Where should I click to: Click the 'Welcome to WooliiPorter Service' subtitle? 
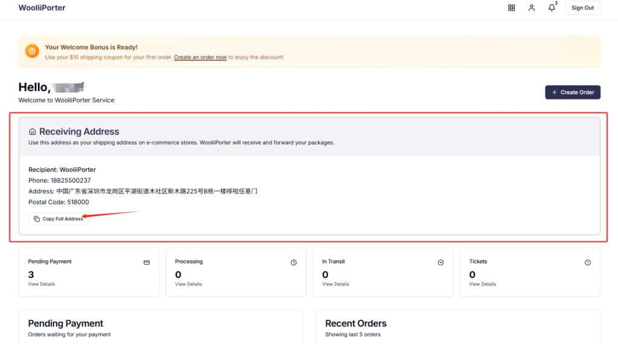click(66, 100)
